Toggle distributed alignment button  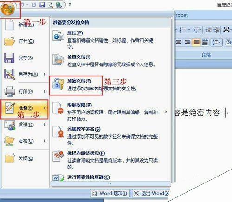(205, 42)
